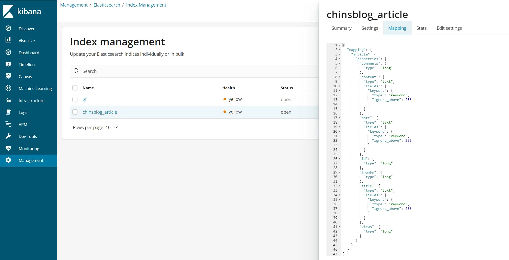The height and width of the screenshot is (260, 509).
Task: Collapse the "mapping" fold arrow on line 2
Action: (339, 50)
